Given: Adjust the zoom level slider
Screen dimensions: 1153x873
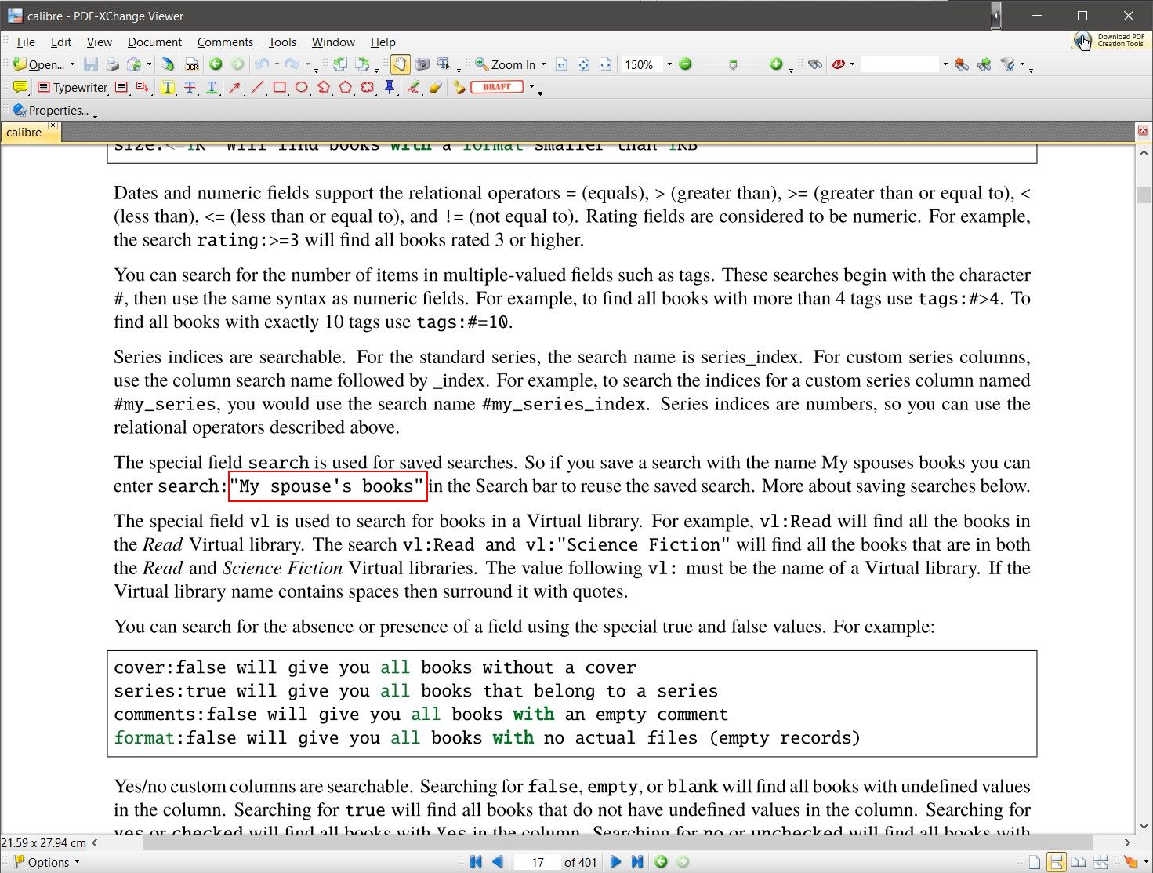Looking at the screenshot, I should tap(733, 64).
